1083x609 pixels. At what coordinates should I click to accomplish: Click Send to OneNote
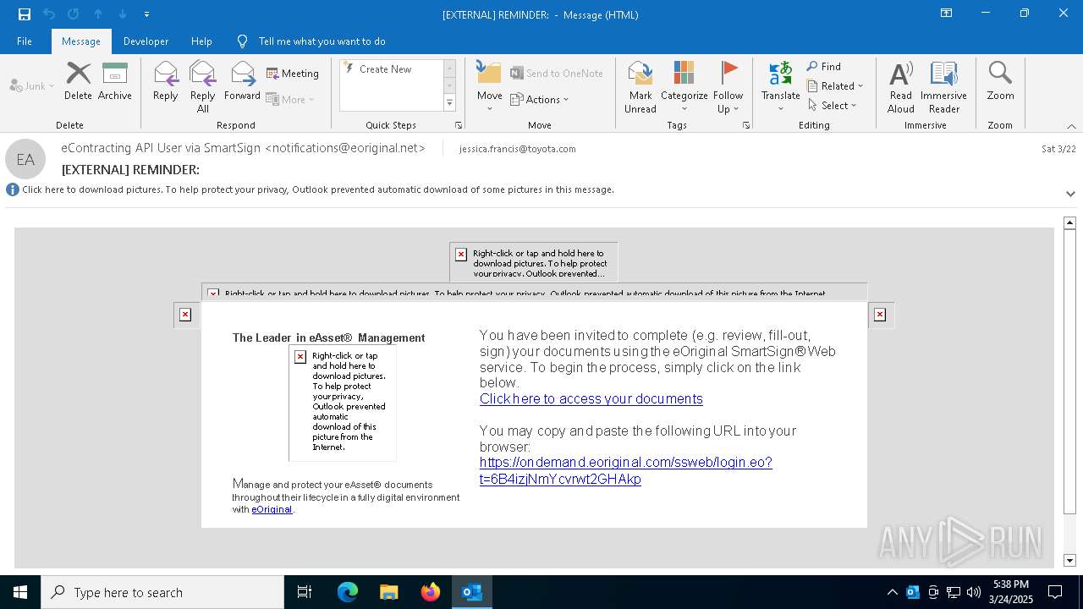tap(557, 74)
